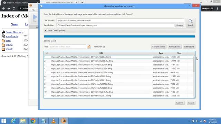Click the results list vertical scrollbar

click(194, 76)
